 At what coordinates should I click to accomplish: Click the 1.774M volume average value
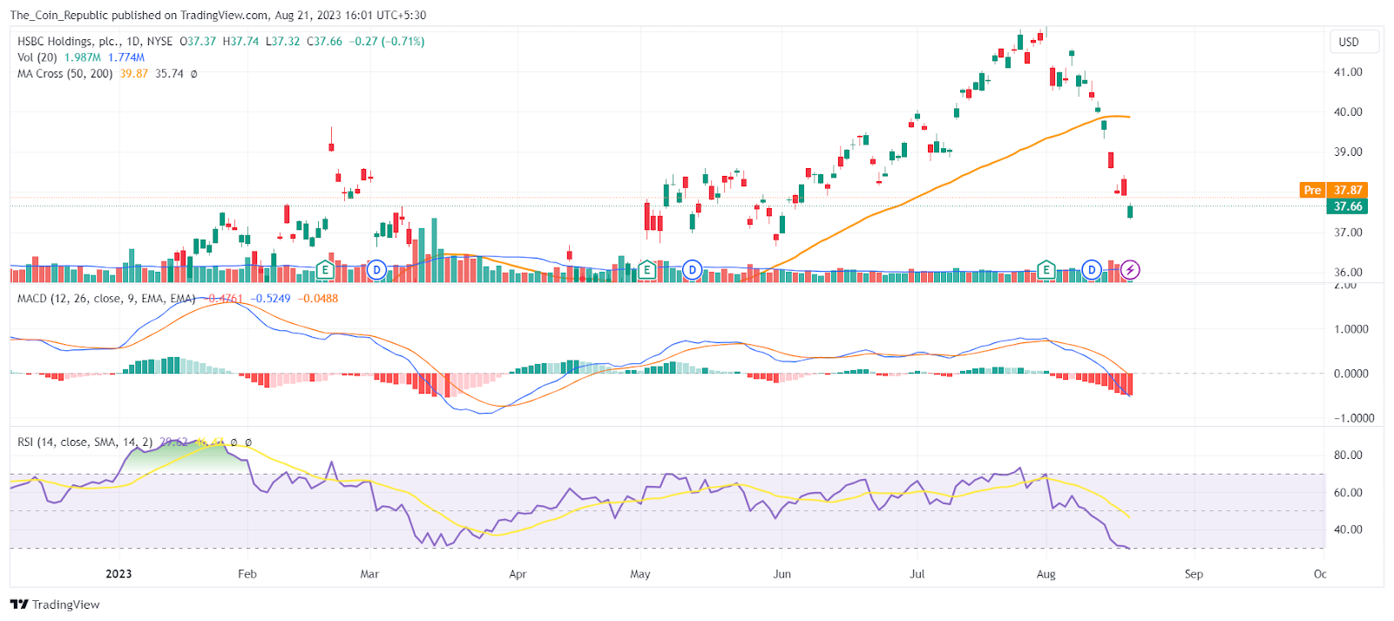[x=126, y=57]
